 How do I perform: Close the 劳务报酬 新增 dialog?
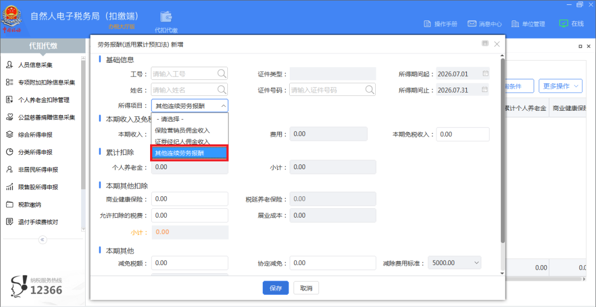[497, 44]
